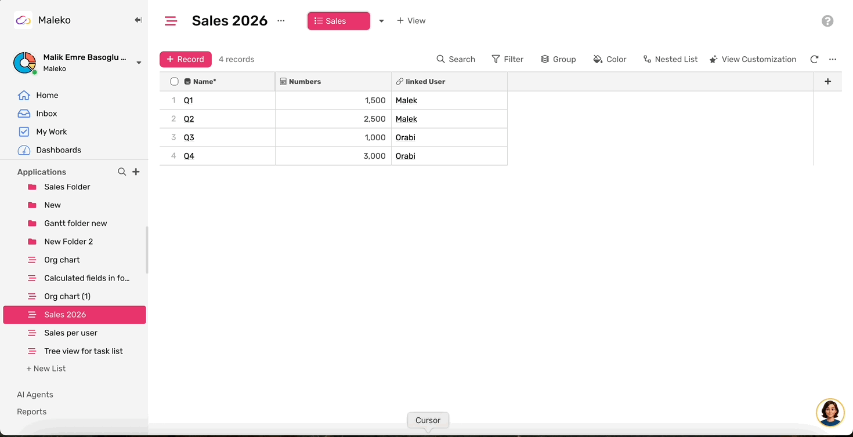Open linked user Orabi in Q3 row
Viewport: 853px width, 437px height.
click(405, 137)
